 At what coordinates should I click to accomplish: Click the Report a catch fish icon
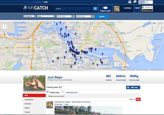105,8
